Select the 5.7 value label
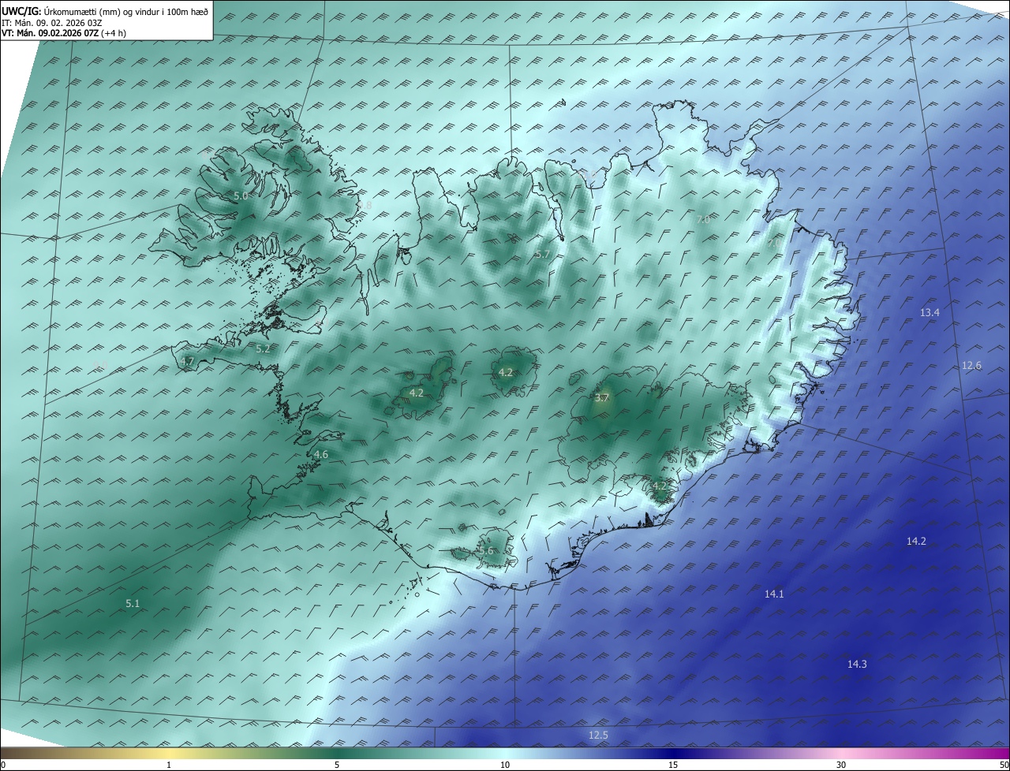The image size is (1010, 771). tap(542, 255)
